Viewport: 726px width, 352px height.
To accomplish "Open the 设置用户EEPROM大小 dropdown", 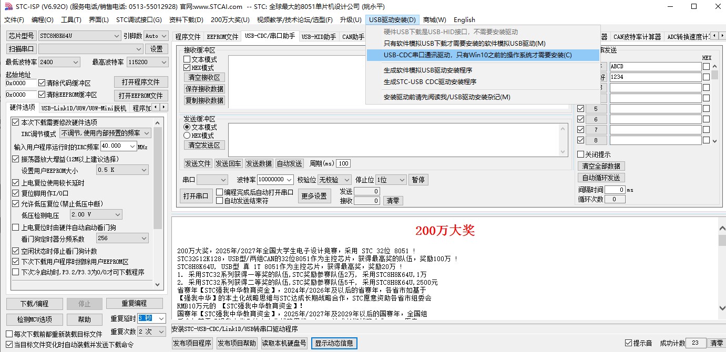I will click(122, 170).
